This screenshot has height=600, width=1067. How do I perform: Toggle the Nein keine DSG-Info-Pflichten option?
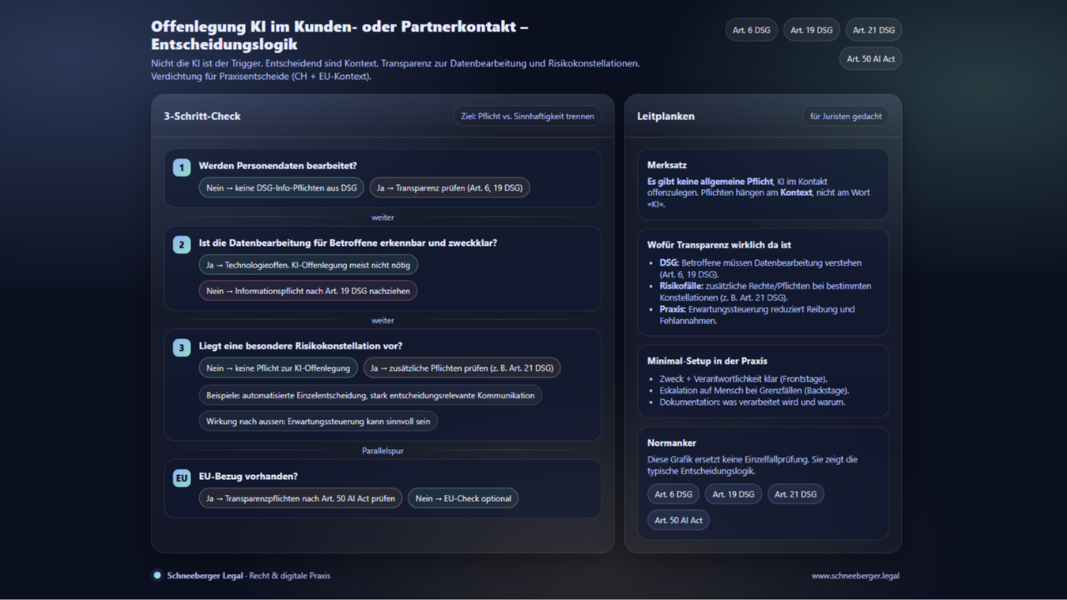281,187
